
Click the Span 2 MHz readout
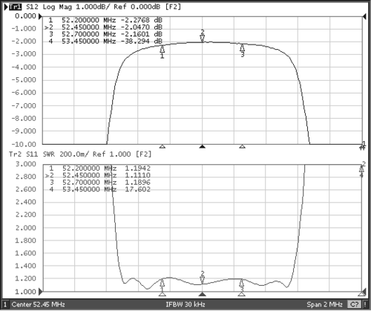coord(324,304)
